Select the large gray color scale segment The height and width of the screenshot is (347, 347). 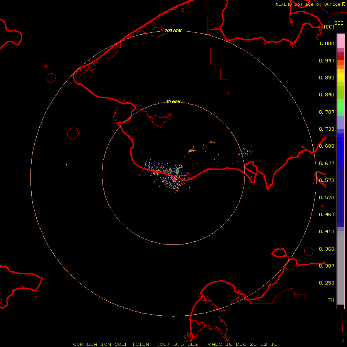point(340,268)
